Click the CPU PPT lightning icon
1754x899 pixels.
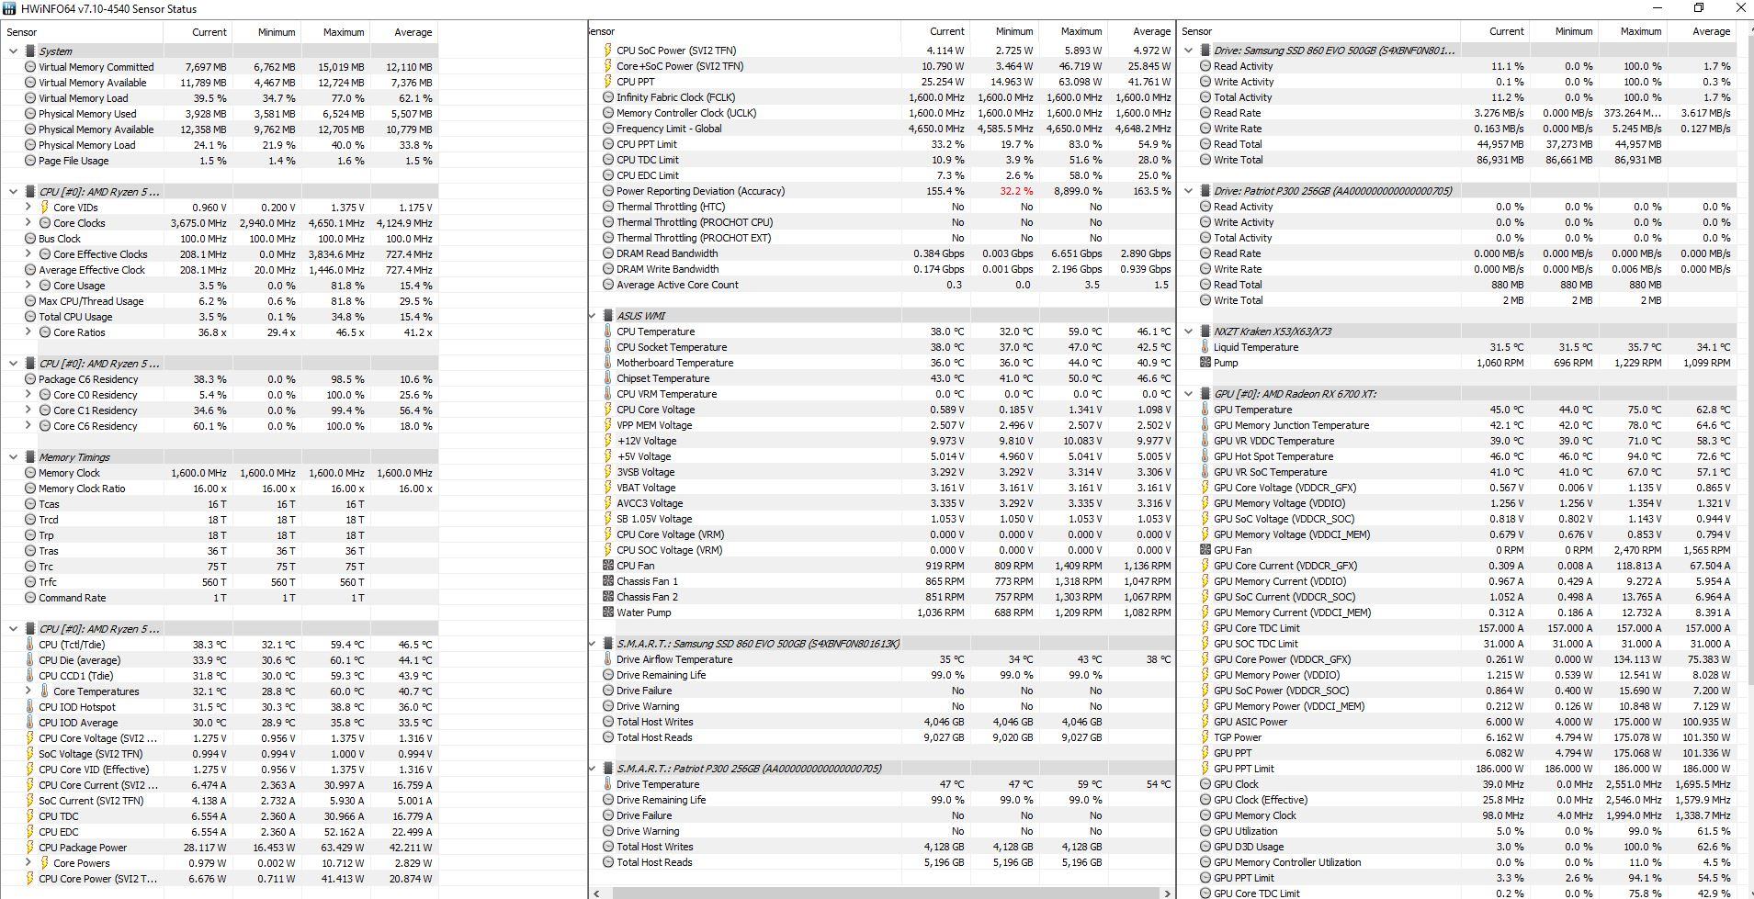(607, 82)
